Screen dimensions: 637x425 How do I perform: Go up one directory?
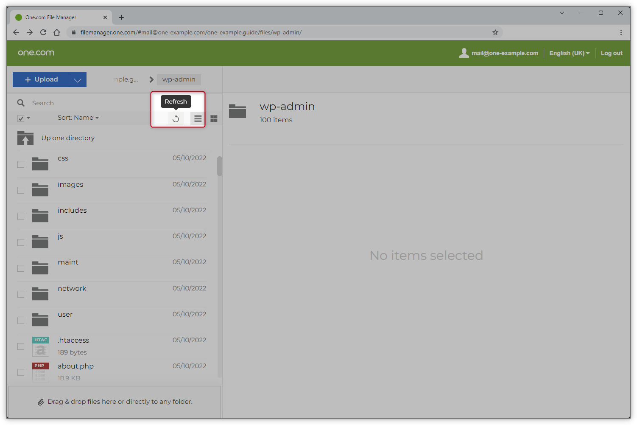68,138
